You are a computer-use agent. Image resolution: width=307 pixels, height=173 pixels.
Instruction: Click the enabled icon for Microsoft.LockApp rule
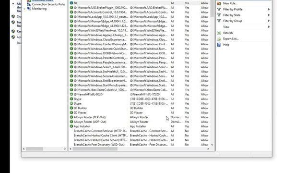click(71, 17)
